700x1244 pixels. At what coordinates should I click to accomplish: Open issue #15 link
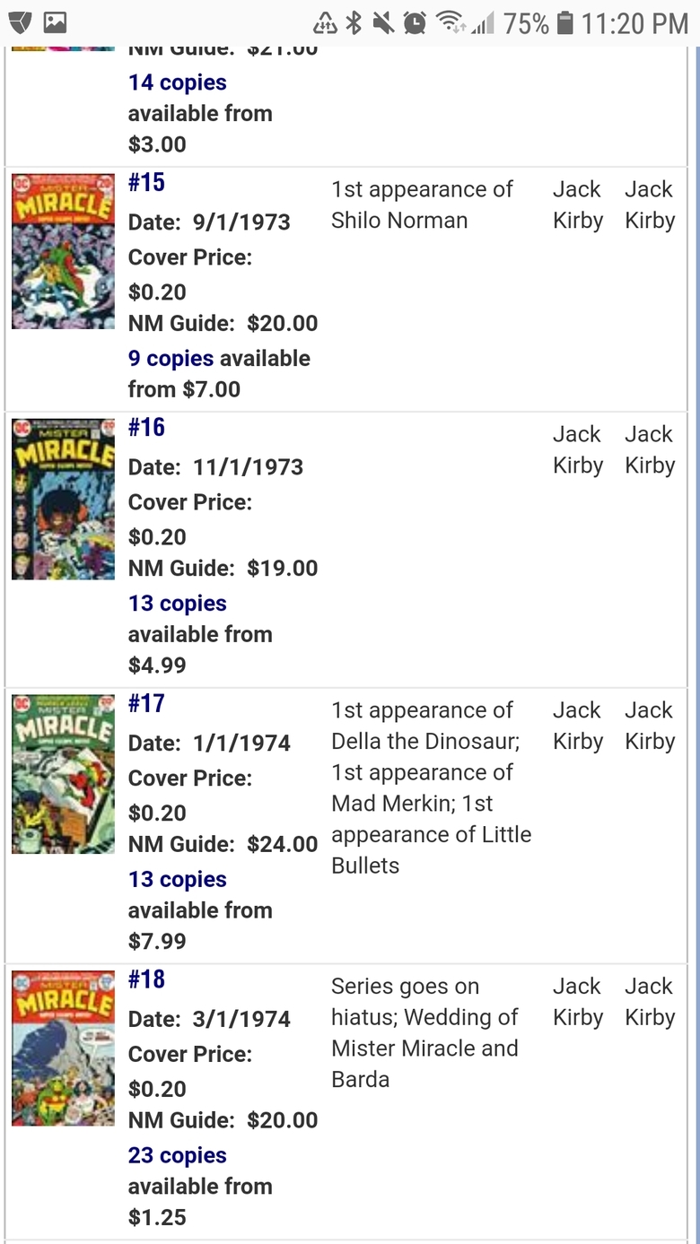[x=146, y=183]
